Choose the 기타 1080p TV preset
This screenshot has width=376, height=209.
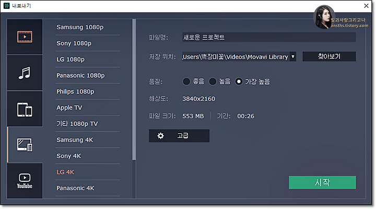click(x=88, y=124)
